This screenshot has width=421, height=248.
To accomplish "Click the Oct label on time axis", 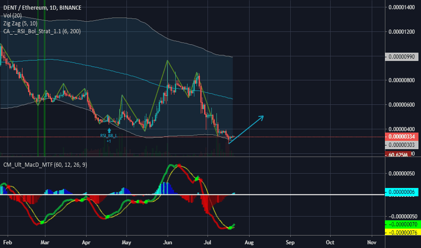I will [330, 243].
